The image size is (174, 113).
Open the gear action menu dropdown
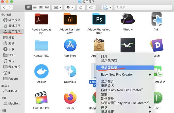click(70, 7)
